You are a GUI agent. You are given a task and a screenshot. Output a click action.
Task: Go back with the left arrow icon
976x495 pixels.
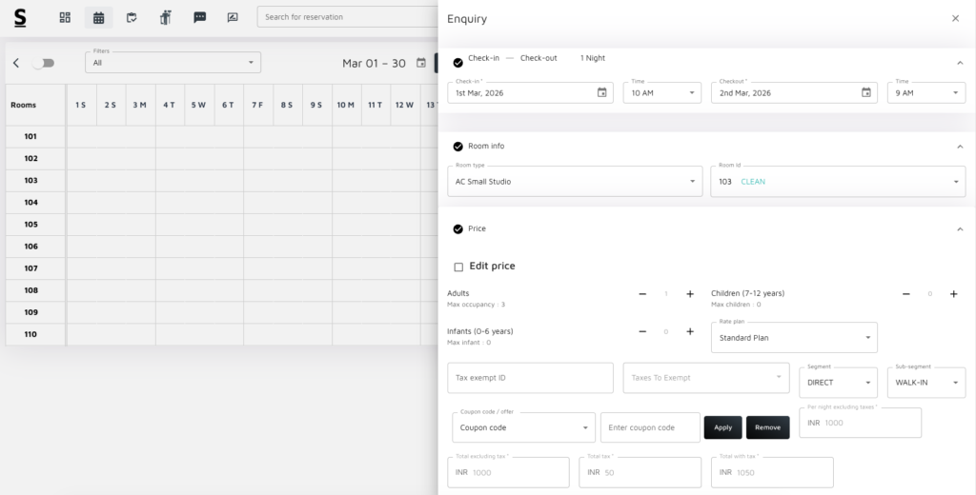(16, 63)
